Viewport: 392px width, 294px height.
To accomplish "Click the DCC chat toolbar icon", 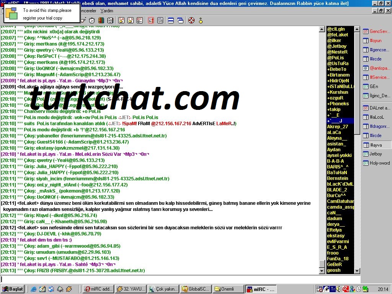I will tap(131, 21).
